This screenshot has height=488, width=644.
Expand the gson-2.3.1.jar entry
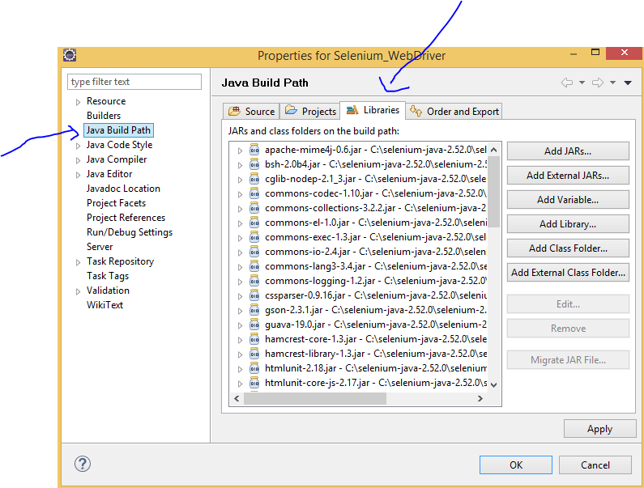point(240,311)
